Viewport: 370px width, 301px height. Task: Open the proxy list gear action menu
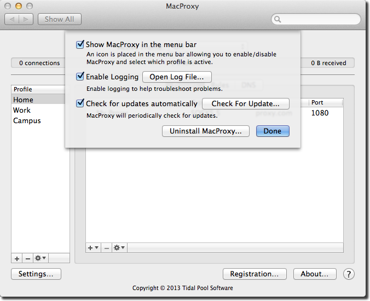[x=119, y=248]
